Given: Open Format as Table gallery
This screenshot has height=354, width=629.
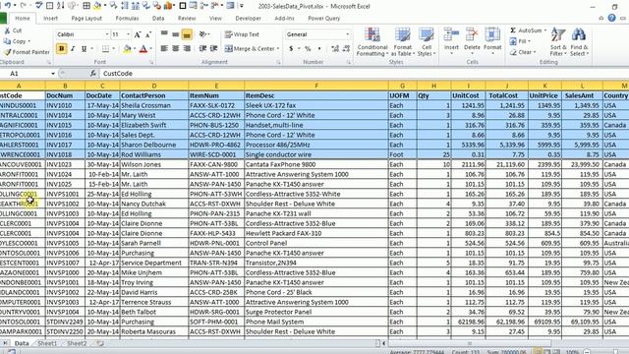Looking at the screenshot, I should [402, 42].
